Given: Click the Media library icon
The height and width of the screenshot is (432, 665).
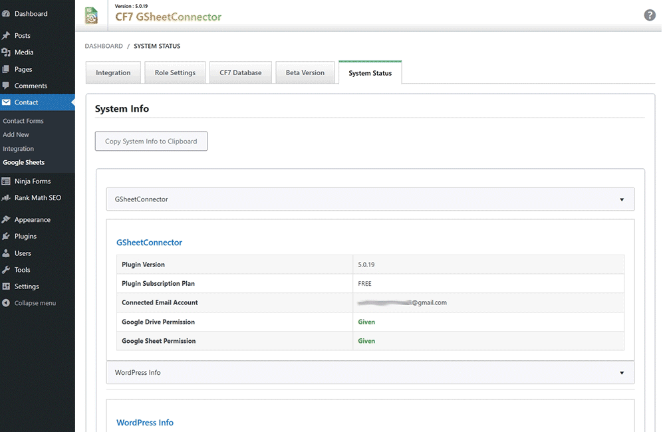Looking at the screenshot, I should 6,52.
